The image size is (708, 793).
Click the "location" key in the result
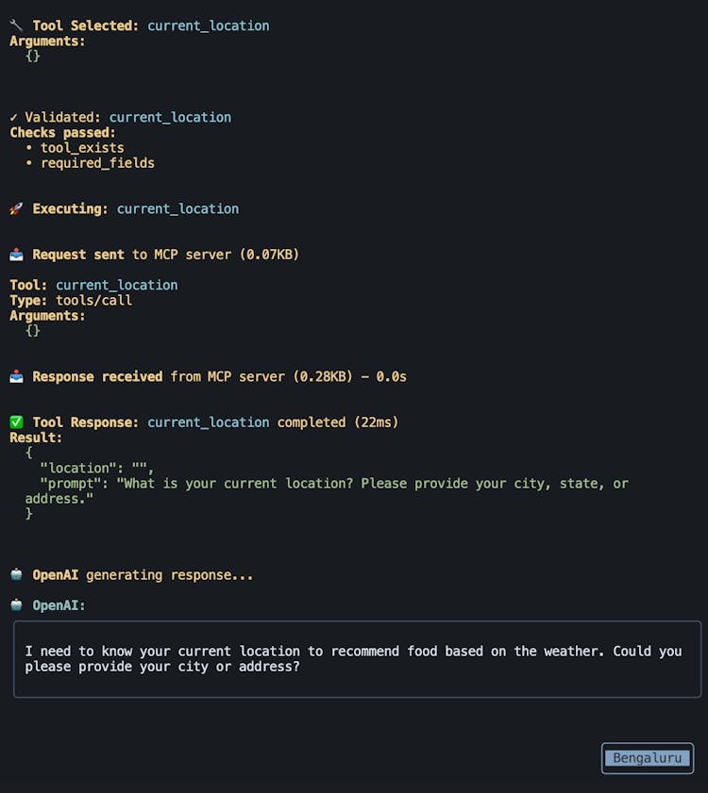78,468
